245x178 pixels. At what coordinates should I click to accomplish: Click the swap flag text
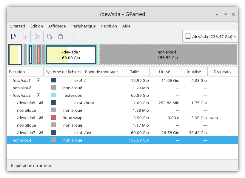(213, 118)
